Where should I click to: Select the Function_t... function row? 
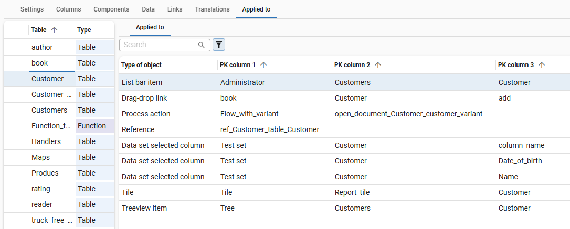click(51, 126)
